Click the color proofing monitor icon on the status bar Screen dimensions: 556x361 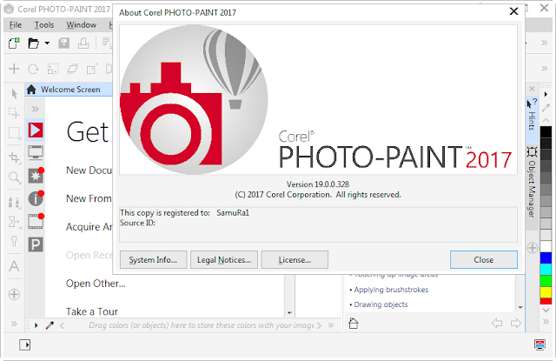[539, 344]
